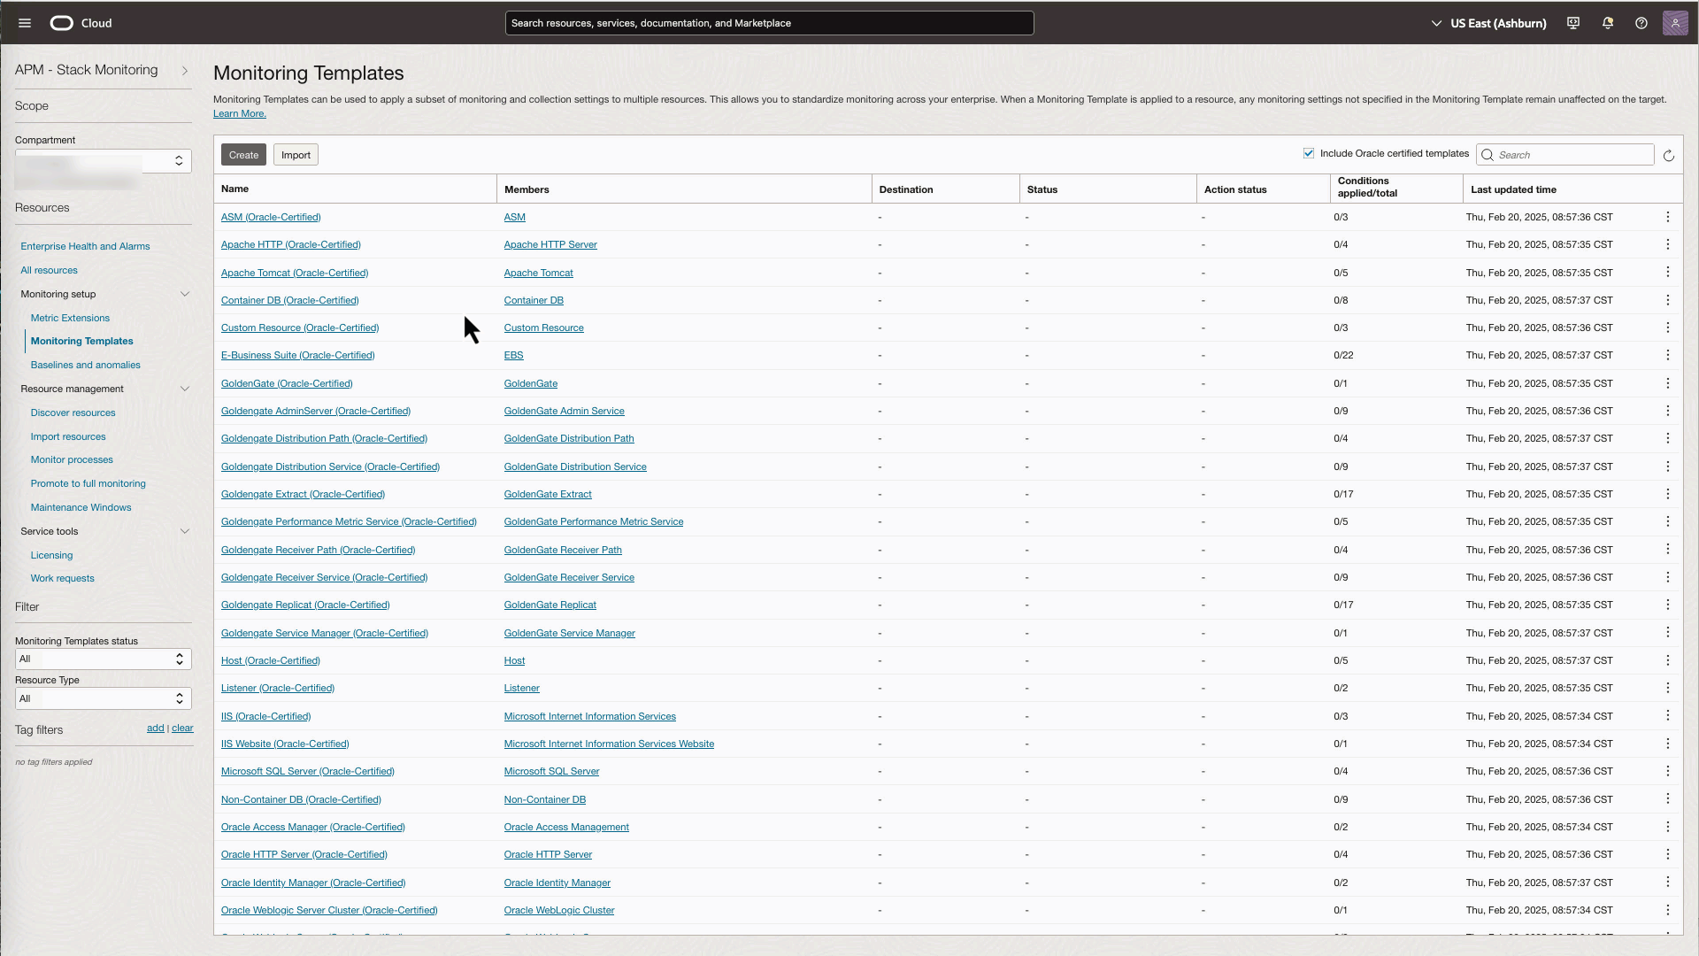Click the Create button
Screen dimensions: 1699x956
pos(242,154)
